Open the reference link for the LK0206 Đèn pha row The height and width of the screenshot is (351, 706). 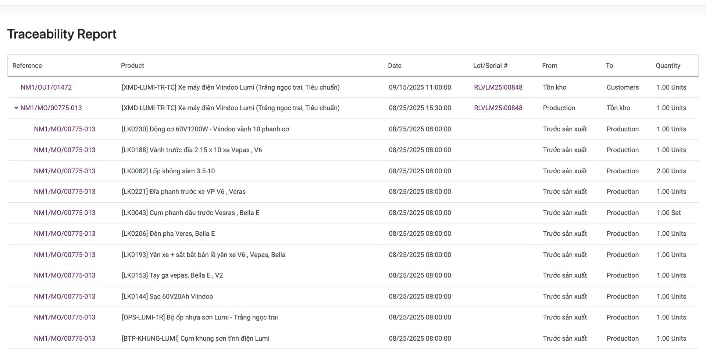[65, 234]
